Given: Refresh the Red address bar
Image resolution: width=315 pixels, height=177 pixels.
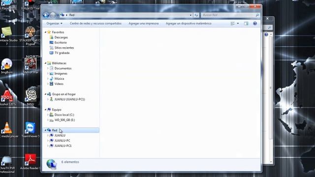Looking at the screenshot, I should click(196, 15).
